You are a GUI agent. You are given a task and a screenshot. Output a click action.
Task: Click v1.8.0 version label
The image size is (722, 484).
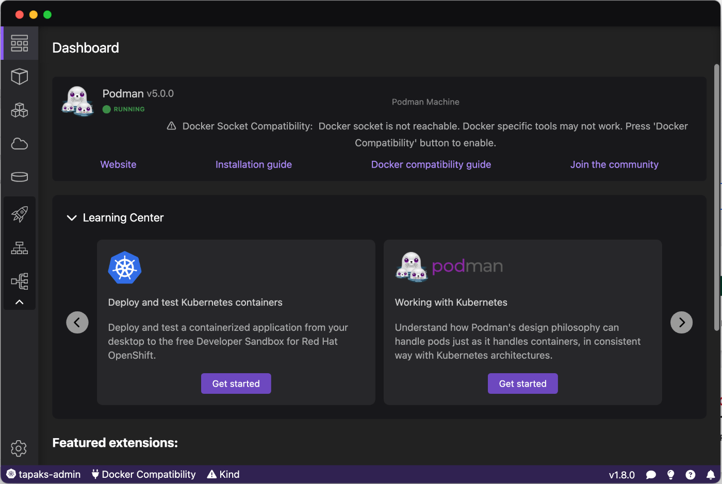622,475
